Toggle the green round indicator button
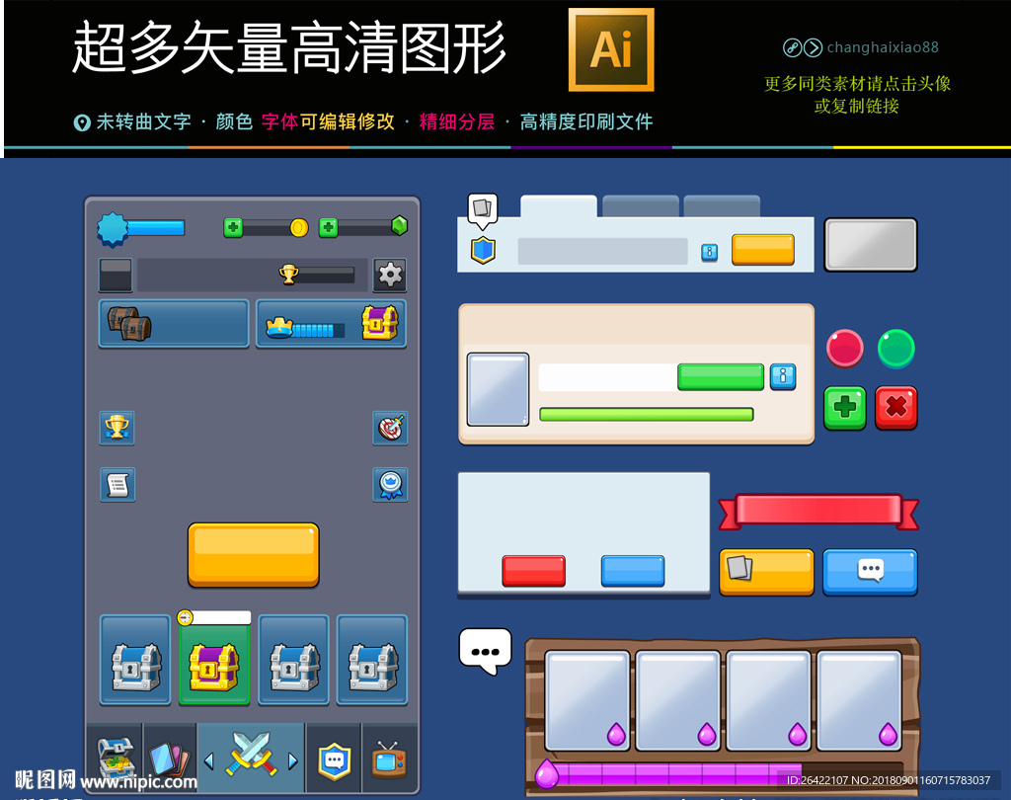 (895, 348)
